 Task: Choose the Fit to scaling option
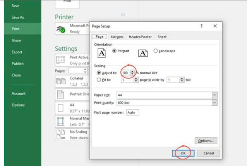click(x=99, y=80)
